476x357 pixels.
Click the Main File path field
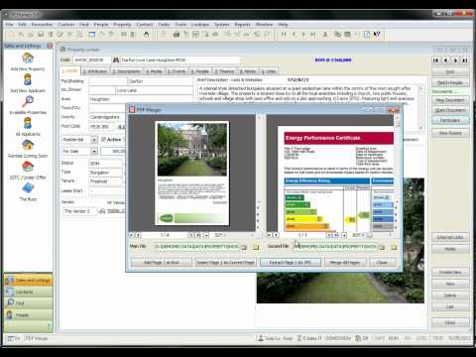[x=197, y=247]
